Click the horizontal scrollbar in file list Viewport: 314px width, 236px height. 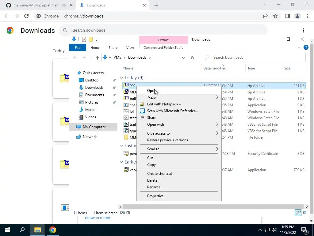pos(214,206)
